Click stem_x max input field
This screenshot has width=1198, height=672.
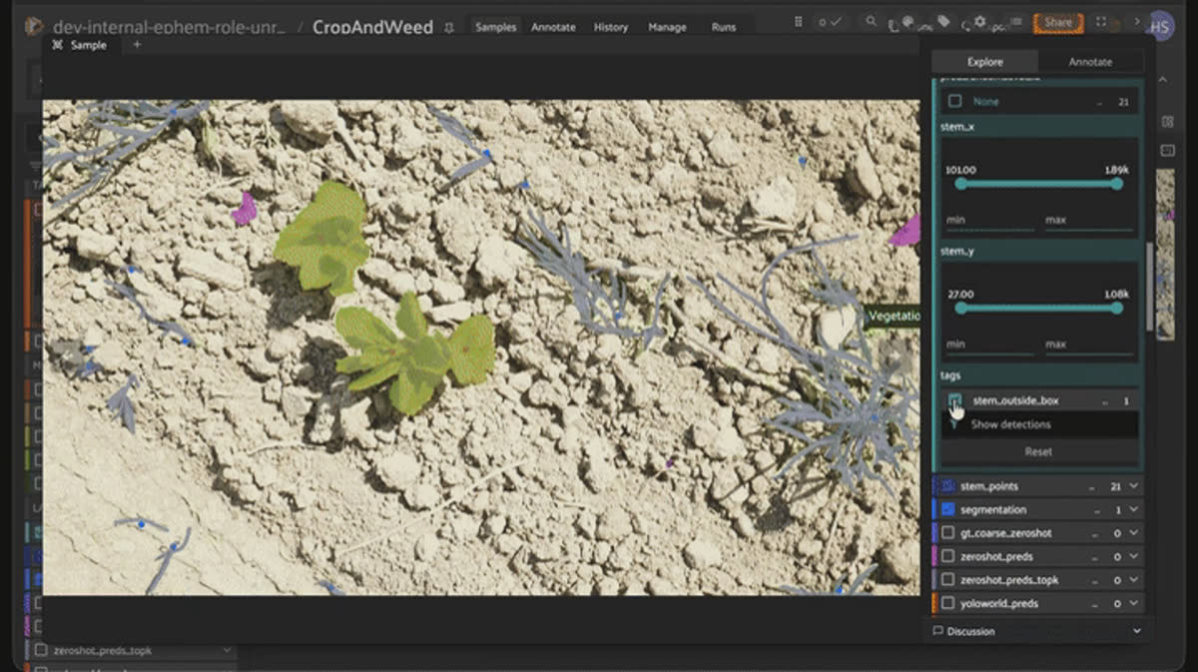tap(1088, 220)
